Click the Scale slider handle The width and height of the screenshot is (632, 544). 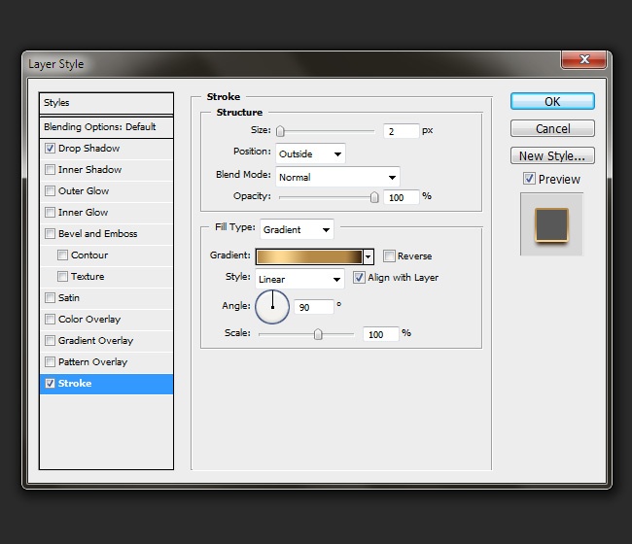[318, 334]
